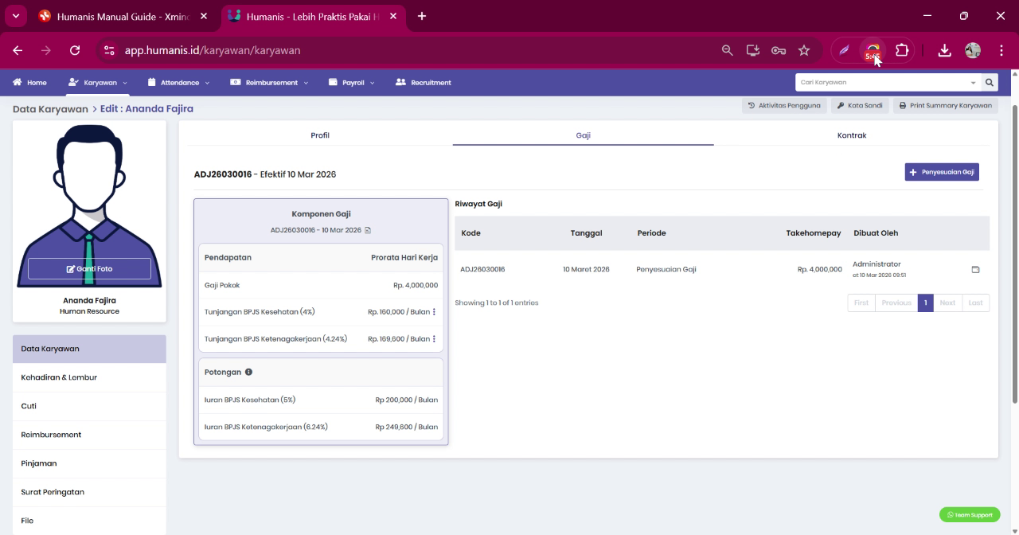Open the Team Support chat button

point(970,515)
